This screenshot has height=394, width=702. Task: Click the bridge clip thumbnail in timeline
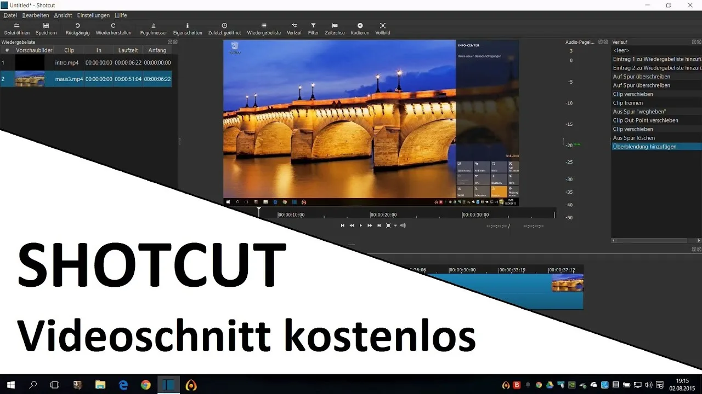567,282
